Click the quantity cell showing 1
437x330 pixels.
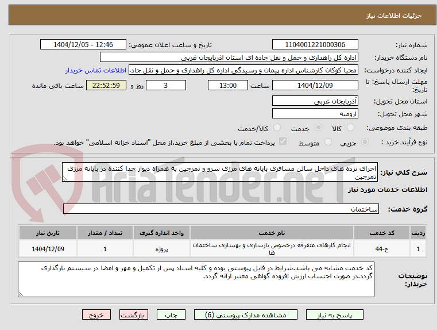coord(105,248)
